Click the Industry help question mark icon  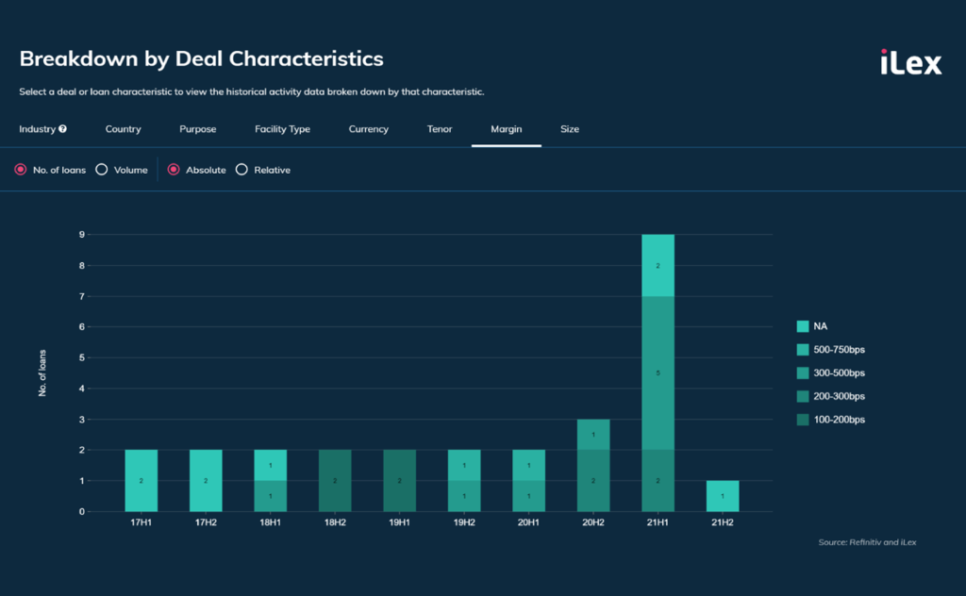[x=62, y=129]
